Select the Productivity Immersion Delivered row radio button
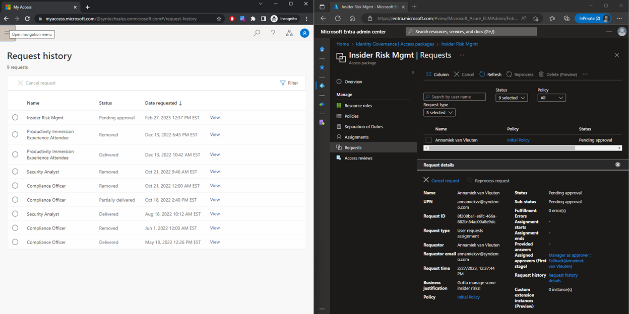Screen dimensions: 629x314 pos(15,154)
